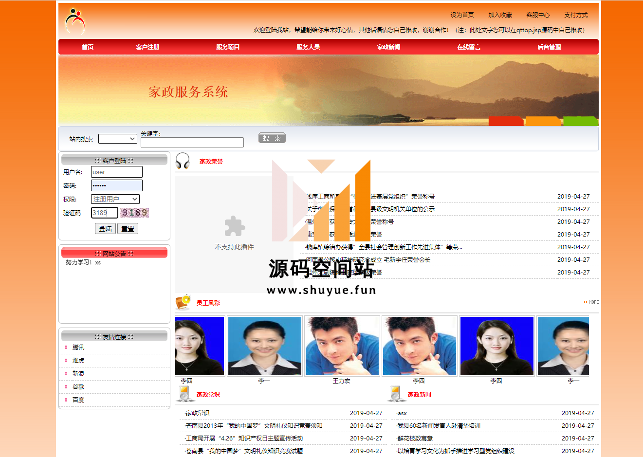Focus the 关键字 search input field
Image resolution: width=643 pixels, height=457 pixels.
point(192,142)
